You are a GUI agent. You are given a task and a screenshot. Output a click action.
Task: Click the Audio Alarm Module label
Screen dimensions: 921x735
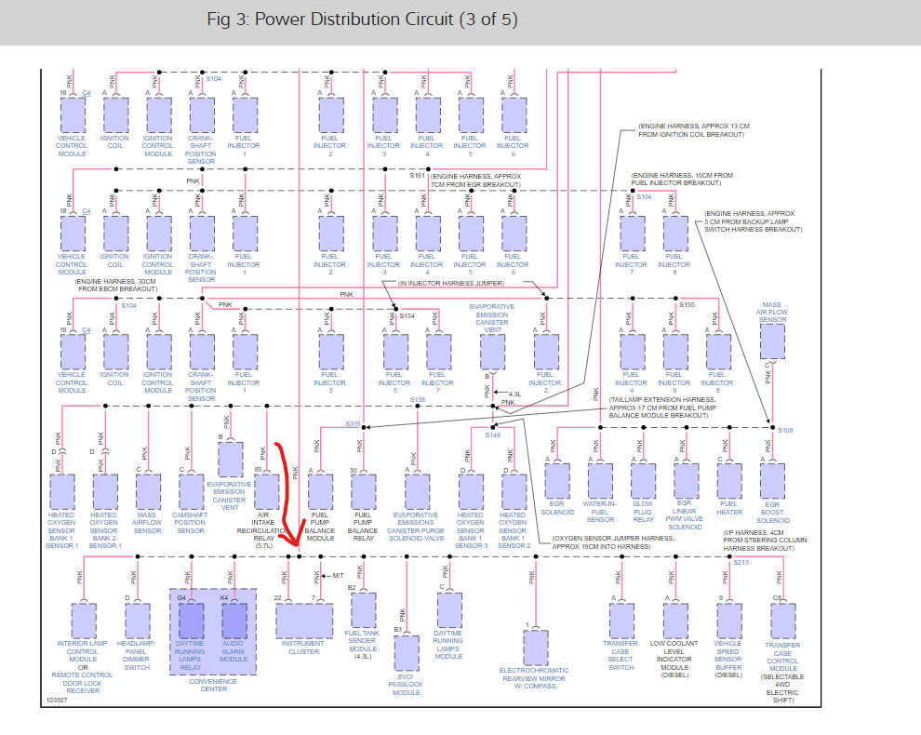pyautogui.click(x=234, y=651)
